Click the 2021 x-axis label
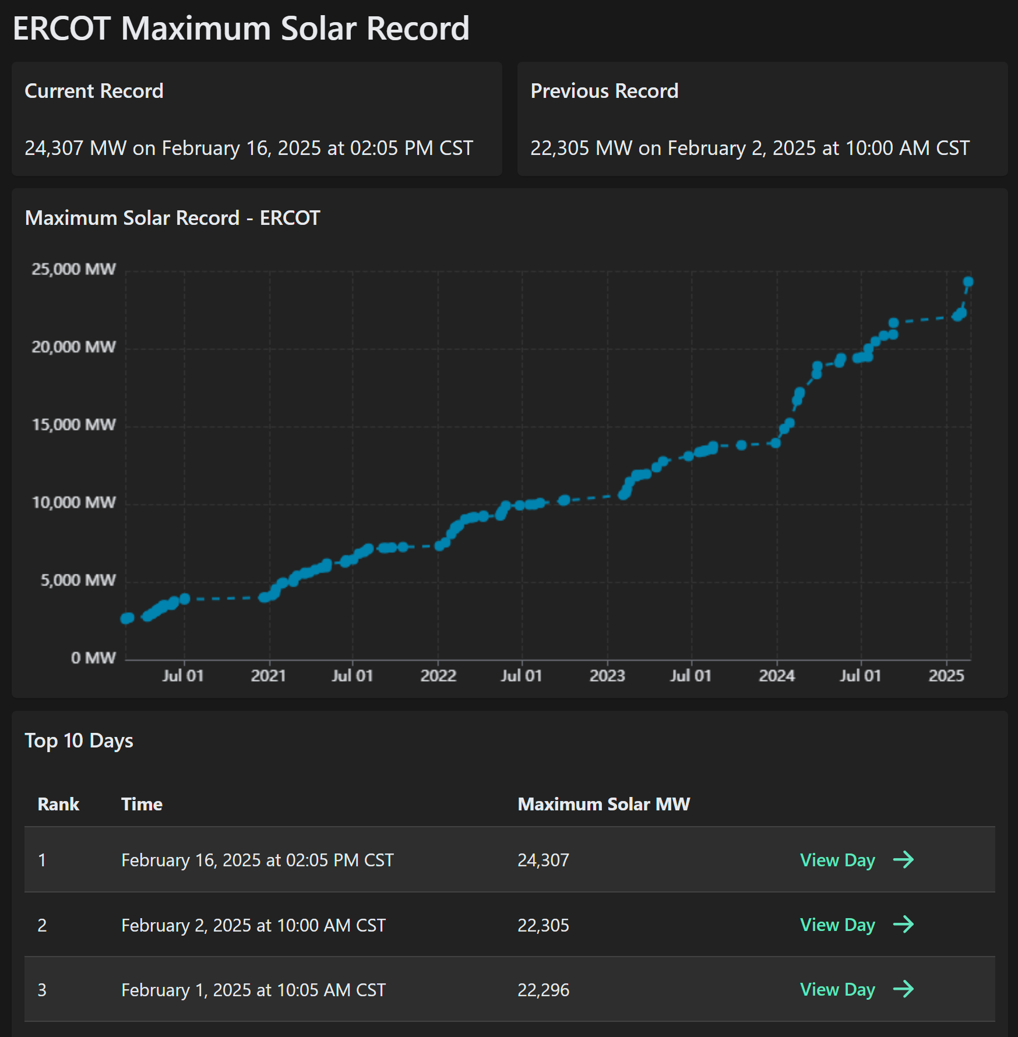This screenshot has width=1018, height=1037. tap(268, 676)
